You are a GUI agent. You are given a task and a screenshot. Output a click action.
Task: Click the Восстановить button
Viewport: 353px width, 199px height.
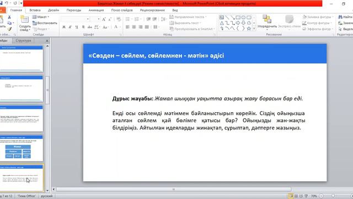click(45, 23)
